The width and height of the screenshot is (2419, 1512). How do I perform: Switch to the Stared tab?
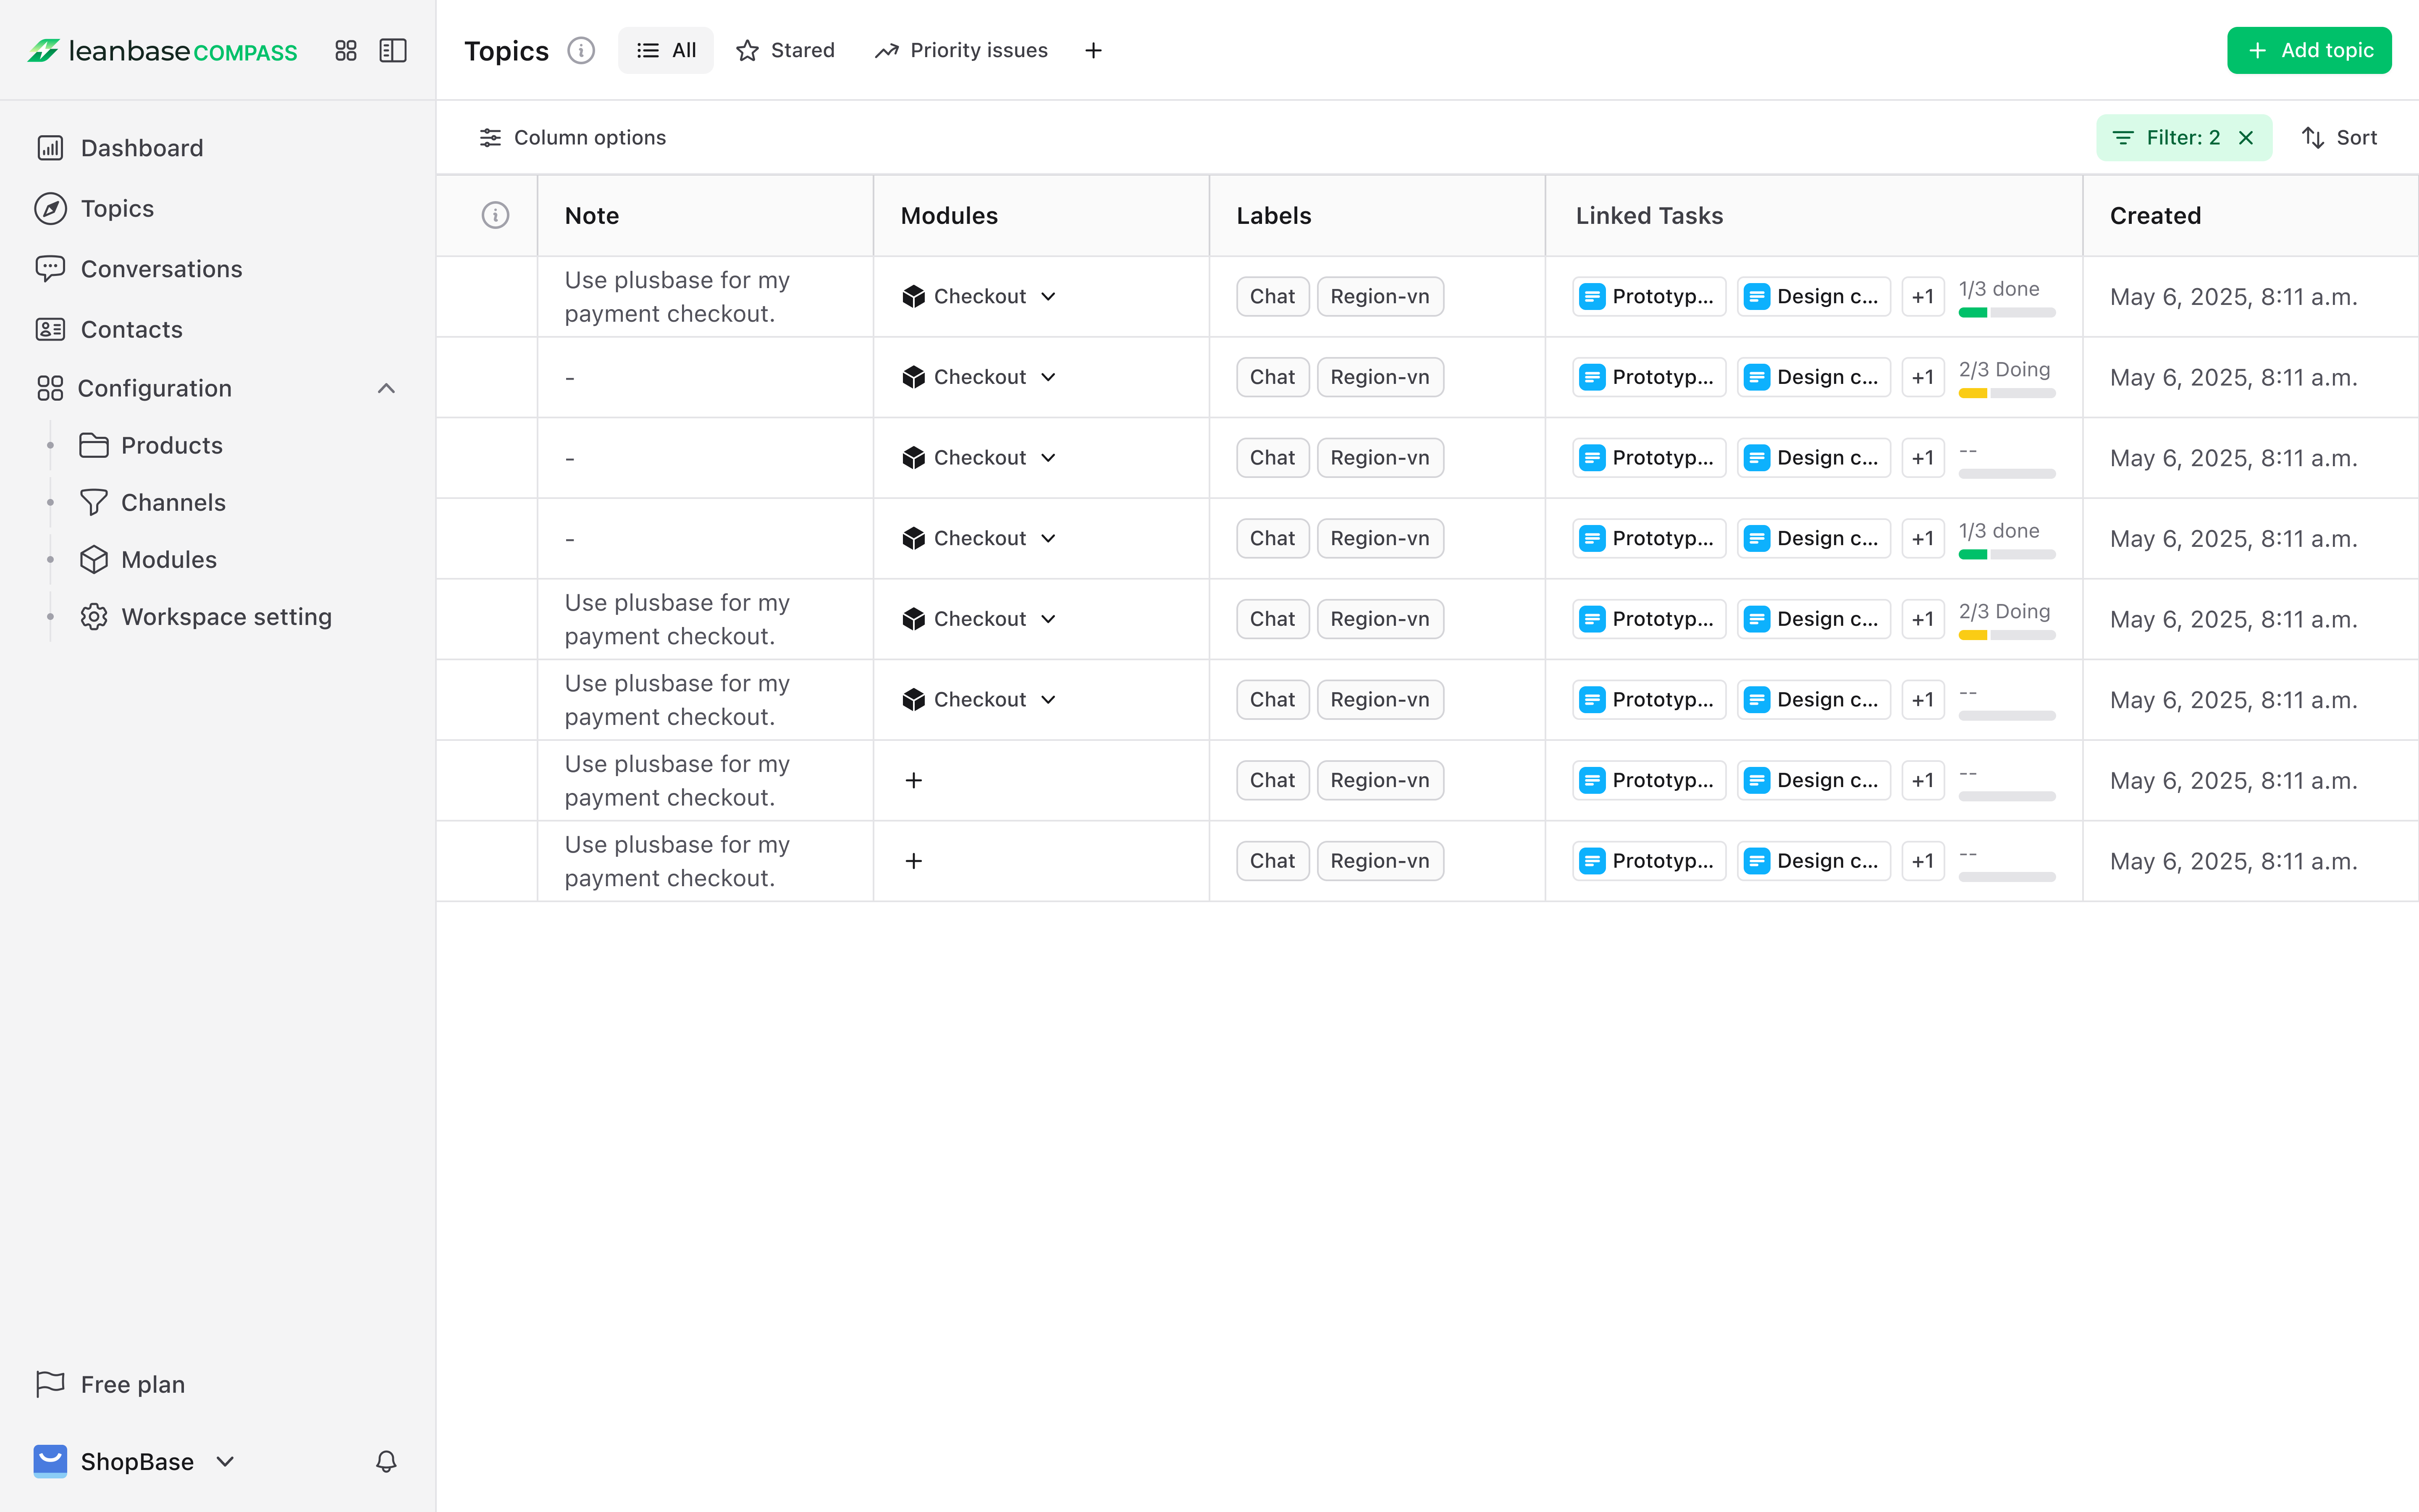coord(786,50)
